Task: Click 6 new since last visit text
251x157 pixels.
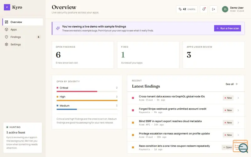Action: pos(67,63)
